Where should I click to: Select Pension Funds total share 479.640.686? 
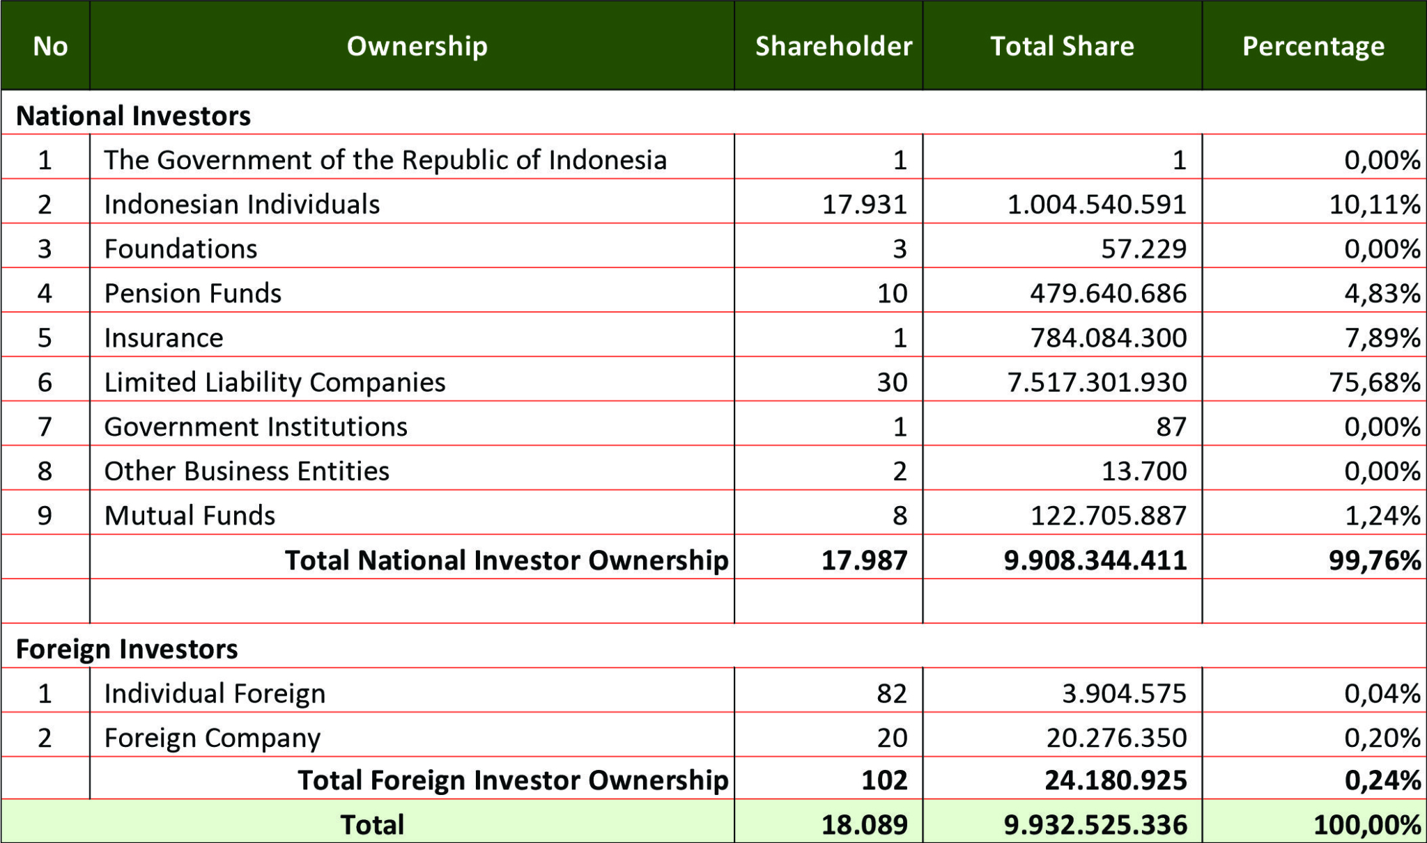click(1108, 293)
